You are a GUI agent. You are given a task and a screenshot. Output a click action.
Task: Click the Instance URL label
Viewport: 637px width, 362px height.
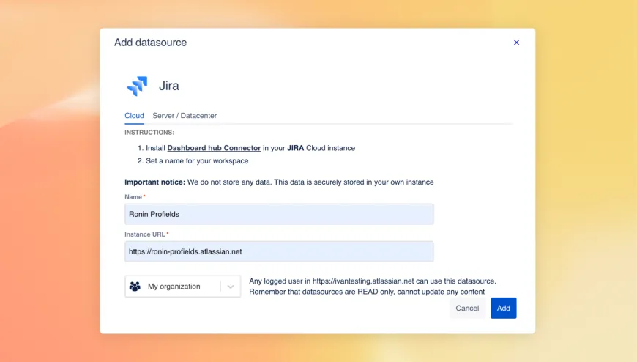pyautogui.click(x=145, y=234)
